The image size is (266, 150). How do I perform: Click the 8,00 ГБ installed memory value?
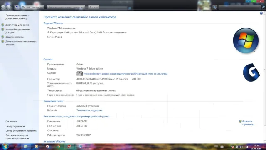(x=90, y=83)
